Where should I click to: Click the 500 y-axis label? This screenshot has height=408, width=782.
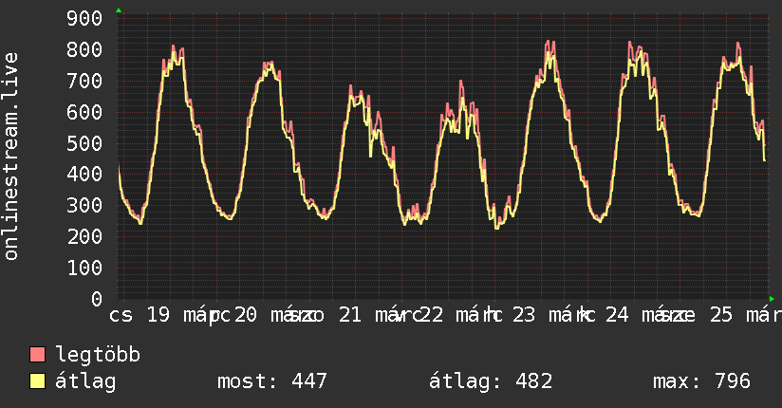(x=84, y=143)
